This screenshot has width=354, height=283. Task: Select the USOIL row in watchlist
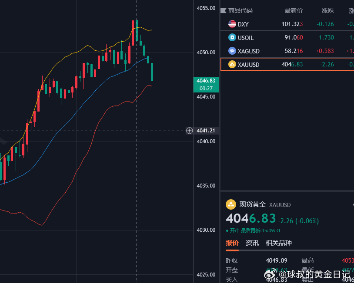287,37
